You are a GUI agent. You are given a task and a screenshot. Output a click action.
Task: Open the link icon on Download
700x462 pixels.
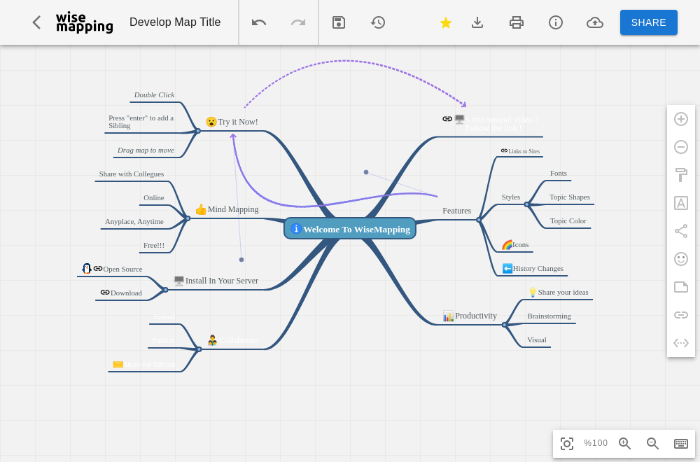click(105, 293)
